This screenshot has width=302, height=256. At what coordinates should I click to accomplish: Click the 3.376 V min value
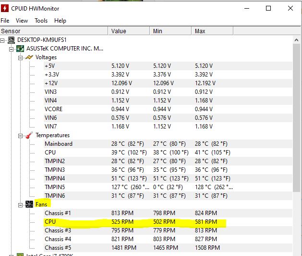(162, 75)
